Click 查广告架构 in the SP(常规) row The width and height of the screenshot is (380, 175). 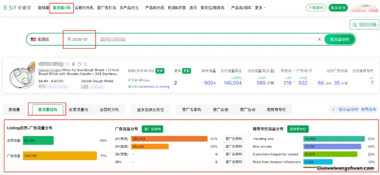[x=233, y=139]
